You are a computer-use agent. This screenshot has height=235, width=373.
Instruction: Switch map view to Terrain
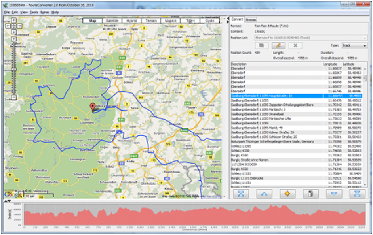(151, 21)
